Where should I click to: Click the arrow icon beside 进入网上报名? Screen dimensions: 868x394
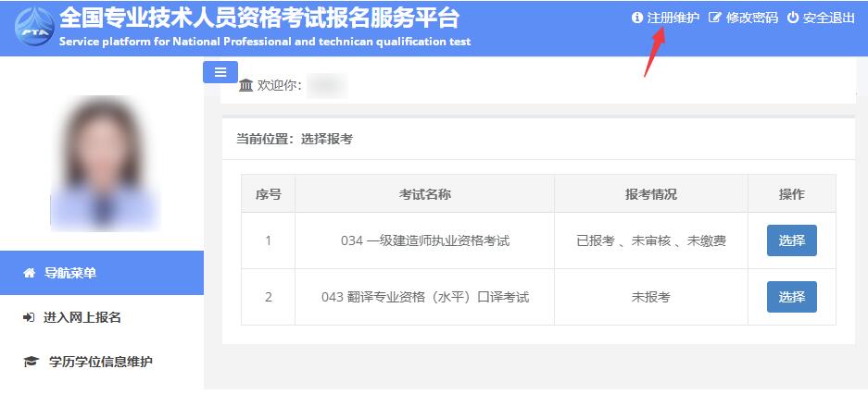29,317
